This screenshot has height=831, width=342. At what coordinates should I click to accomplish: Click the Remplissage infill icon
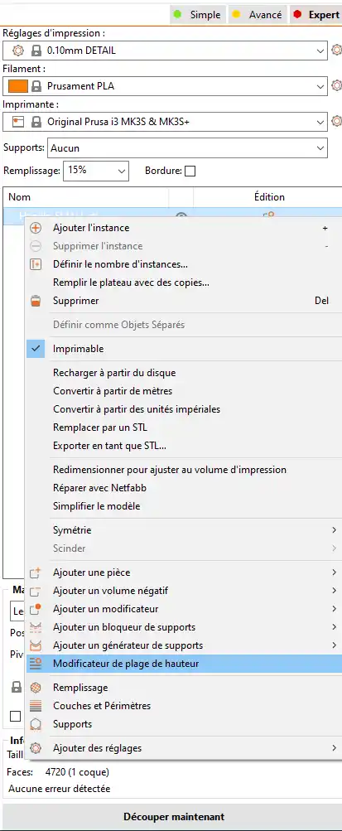click(x=36, y=688)
